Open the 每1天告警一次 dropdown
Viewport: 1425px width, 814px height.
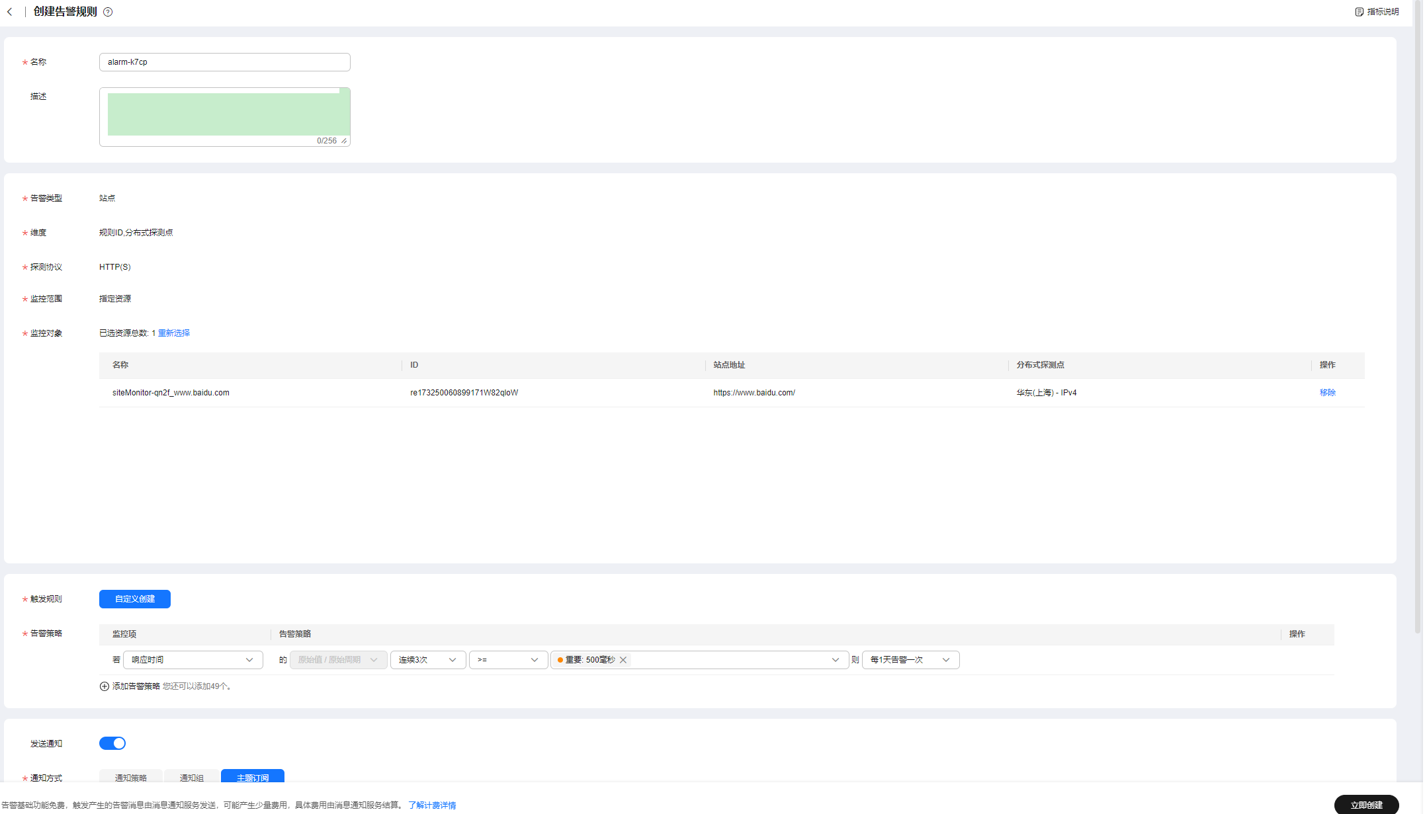910,660
